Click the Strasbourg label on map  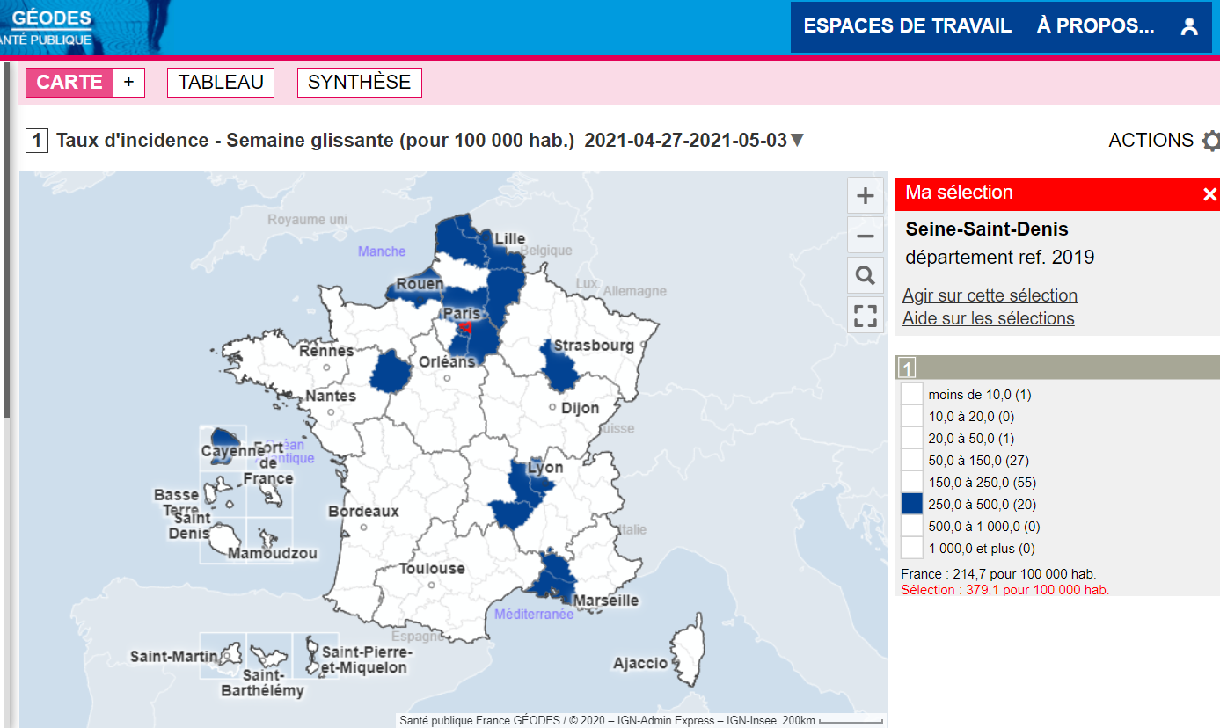point(594,346)
